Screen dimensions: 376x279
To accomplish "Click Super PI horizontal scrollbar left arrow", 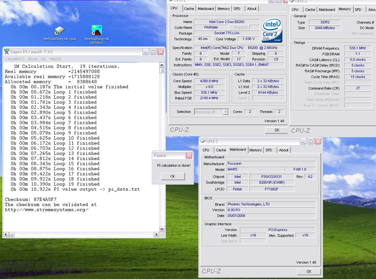I will (6, 235).
